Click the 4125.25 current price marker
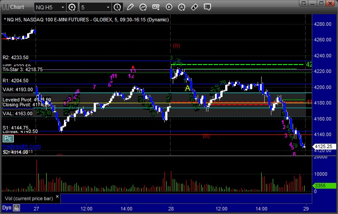Viewport: 338px width, 214px height. click(x=323, y=146)
